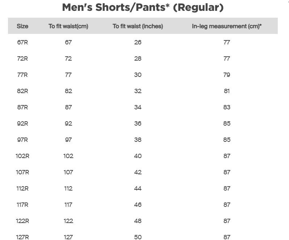The image size is (289, 240).
Task: Select the 72R size row label
Action: point(22,58)
